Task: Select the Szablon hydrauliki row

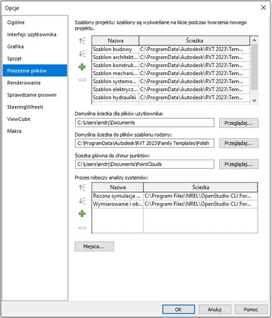Action: click(170, 98)
